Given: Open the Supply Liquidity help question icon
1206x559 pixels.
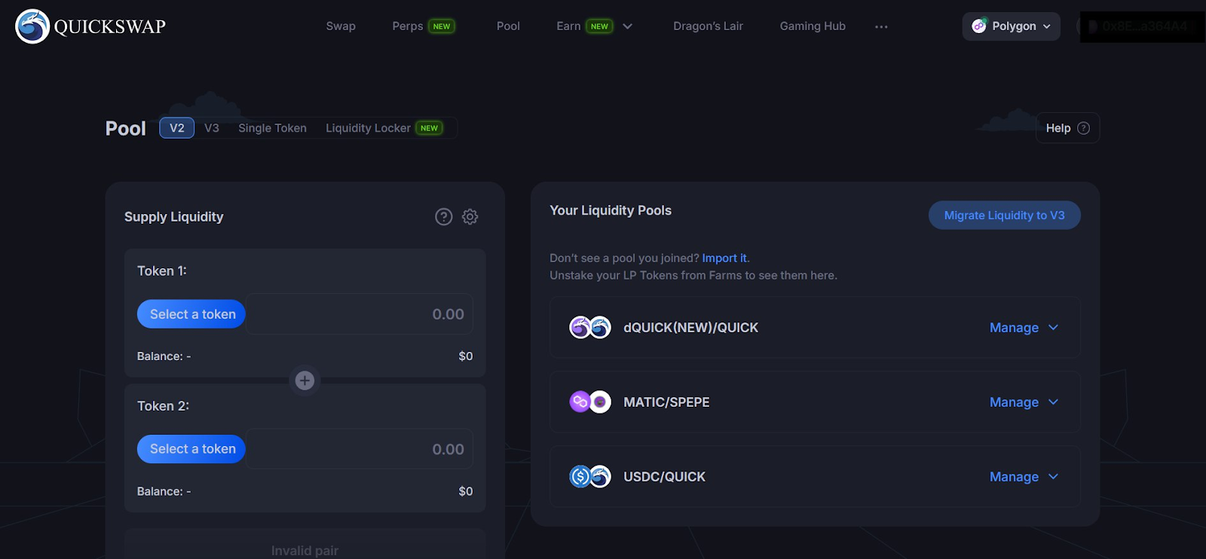Looking at the screenshot, I should pos(444,217).
